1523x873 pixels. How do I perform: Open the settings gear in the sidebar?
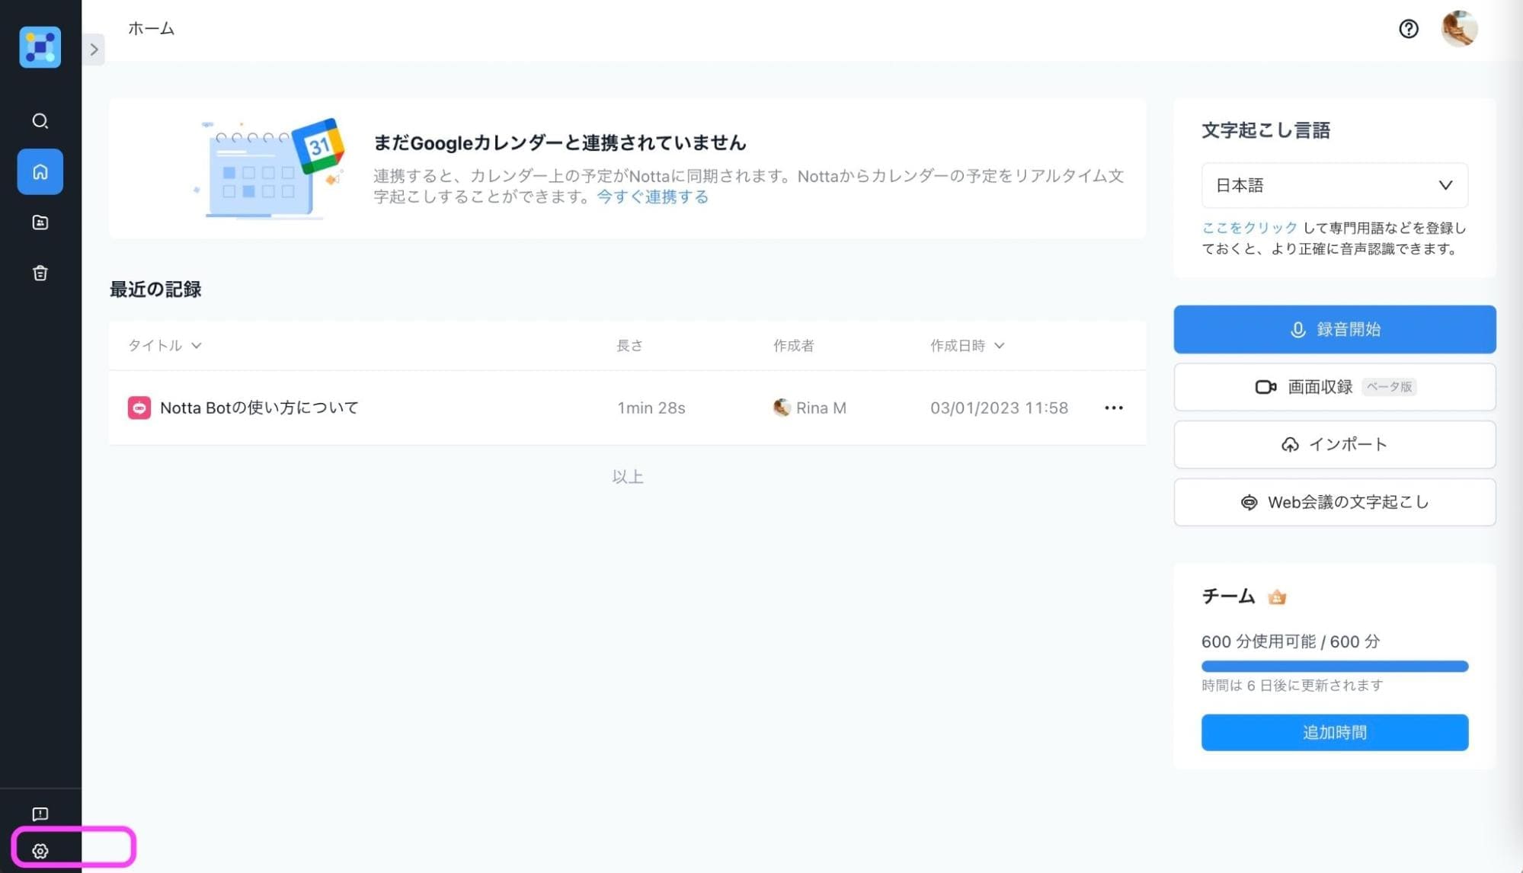click(40, 851)
